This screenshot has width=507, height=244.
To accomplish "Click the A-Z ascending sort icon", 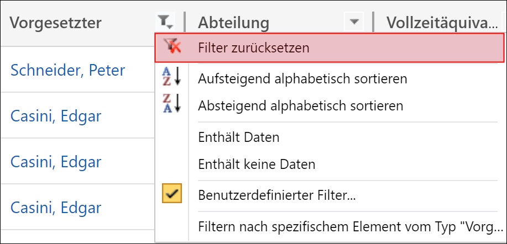I will click(171, 78).
